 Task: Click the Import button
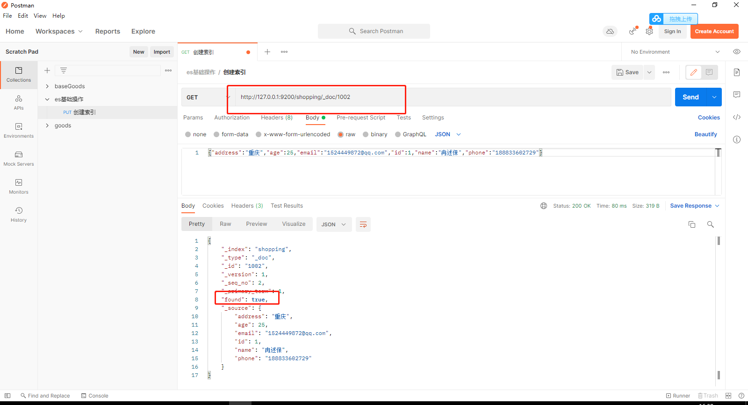(x=162, y=52)
